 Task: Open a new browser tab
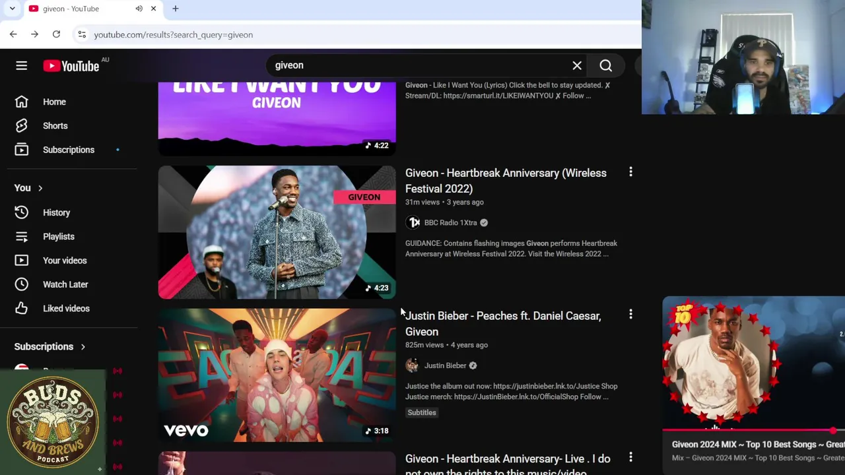(x=175, y=9)
